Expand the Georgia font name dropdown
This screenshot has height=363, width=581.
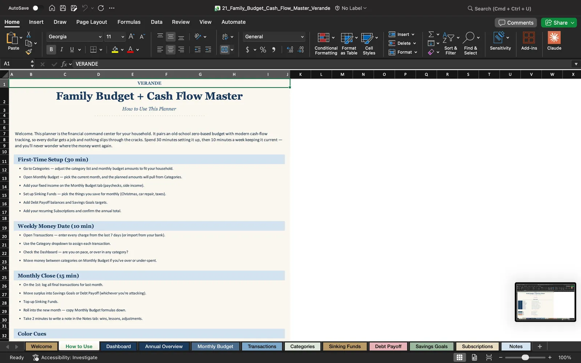click(100, 37)
